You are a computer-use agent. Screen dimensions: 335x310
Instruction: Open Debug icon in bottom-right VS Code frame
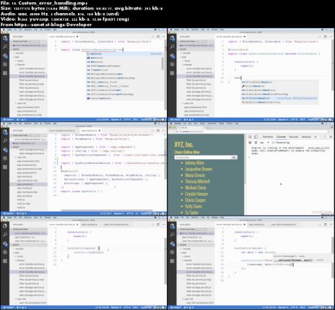[x=172, y=252]
